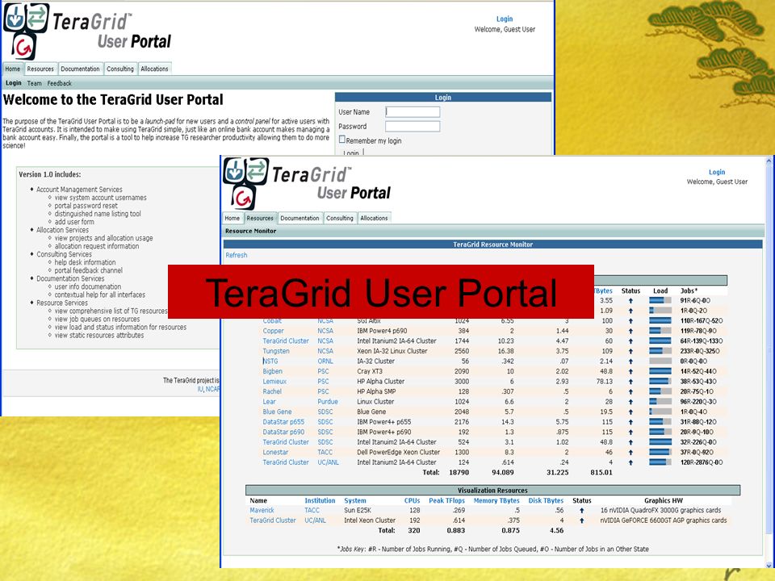Select Resources tab in the Resource Monitor window
This screenshot has width=775, height=581.
click(260, 218)
